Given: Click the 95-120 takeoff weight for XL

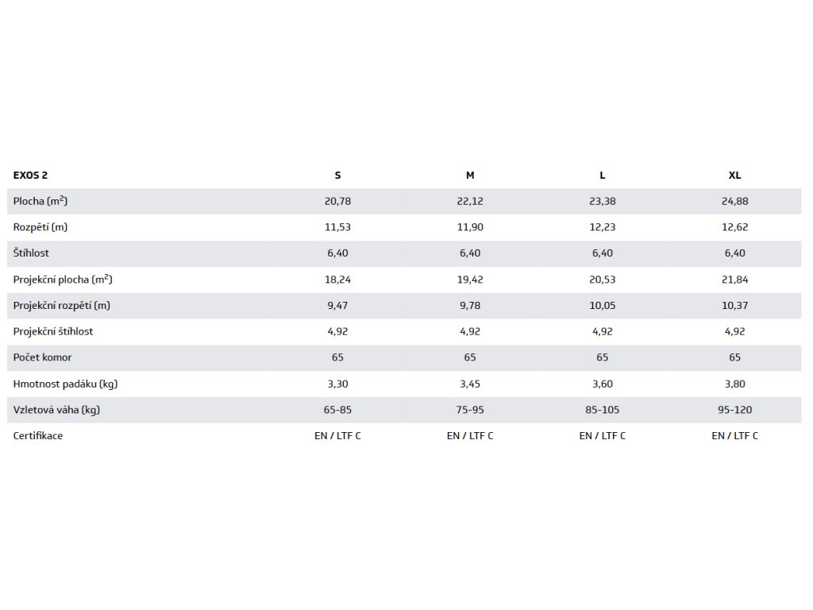Looking at the screenshot, I should click(x=734, y=410).
